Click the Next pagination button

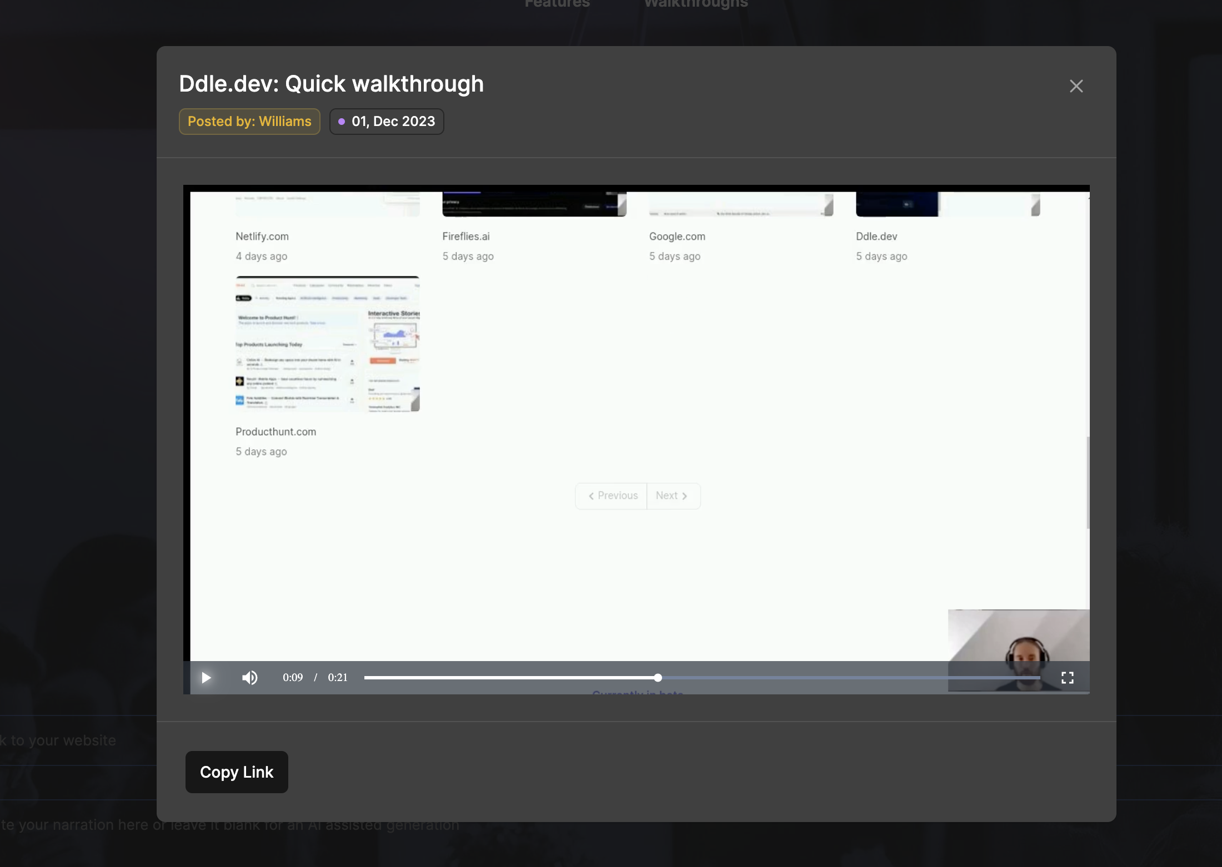pos(673,496)
